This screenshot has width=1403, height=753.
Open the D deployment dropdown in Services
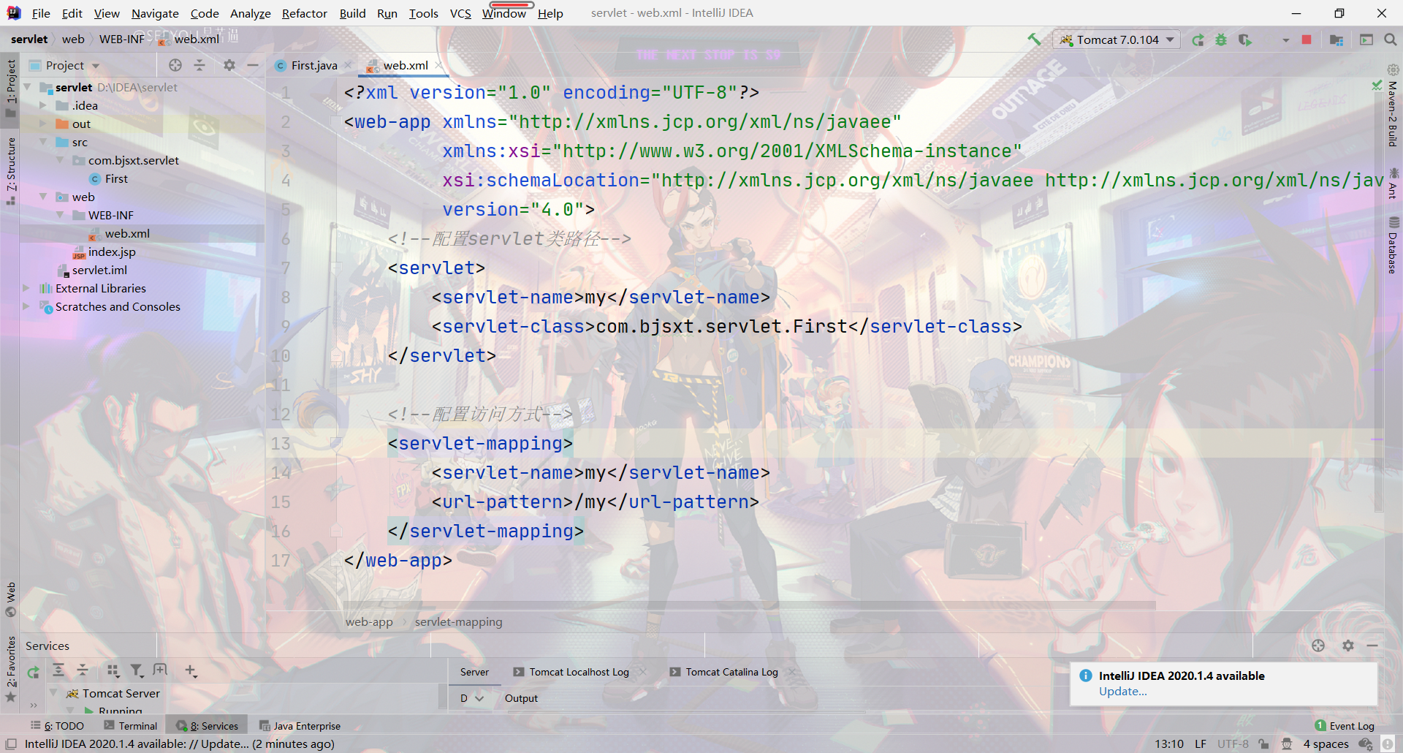[x=471, y=698]
